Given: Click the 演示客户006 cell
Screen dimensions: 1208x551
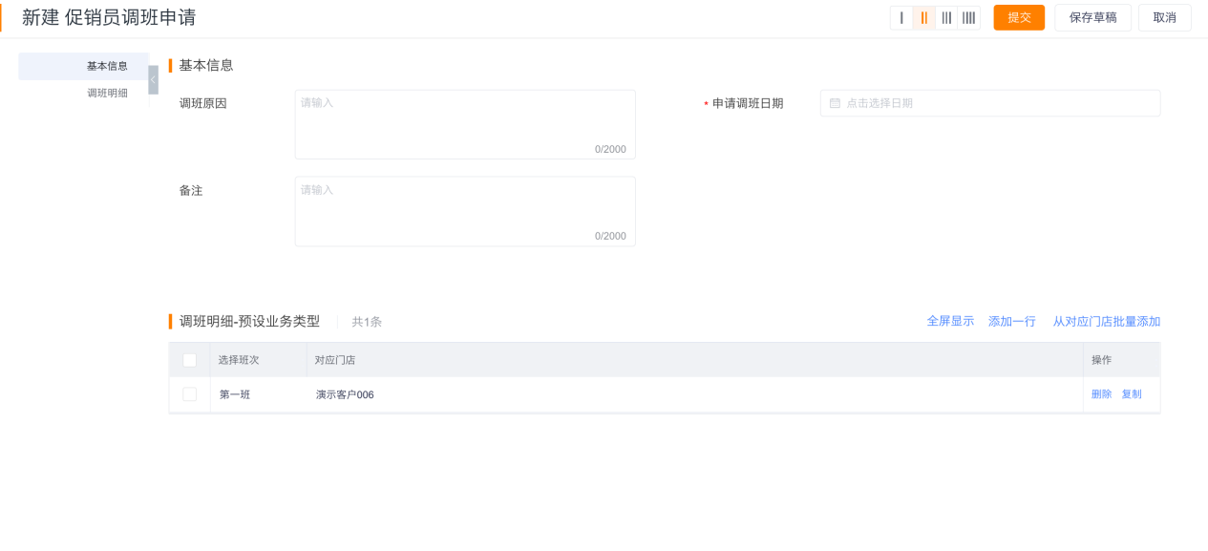Looking at the screenshot, I should pyautogui.click(x=695, y=394).
